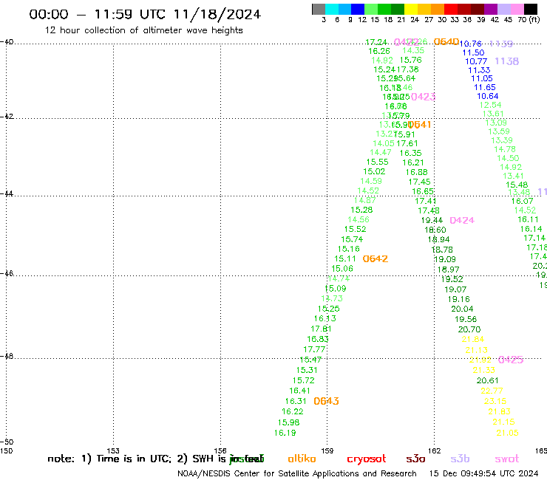The width and height of the screenshot is (547, 480).
Task: Click the blue wave height value '10.64'
Action: (488, 96)
